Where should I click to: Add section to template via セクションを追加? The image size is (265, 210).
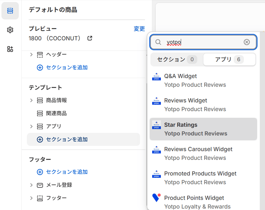coord(84,139)
